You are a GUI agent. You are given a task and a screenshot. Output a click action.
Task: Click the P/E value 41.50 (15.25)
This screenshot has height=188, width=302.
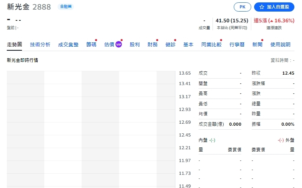tap(232, 21)
